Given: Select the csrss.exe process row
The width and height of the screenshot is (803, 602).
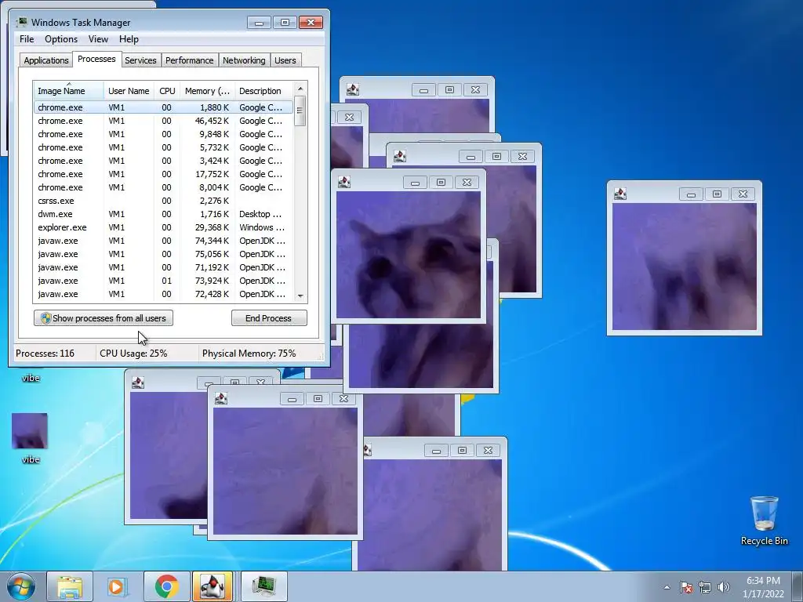Looking at the screenshot, I should (163, 201).
